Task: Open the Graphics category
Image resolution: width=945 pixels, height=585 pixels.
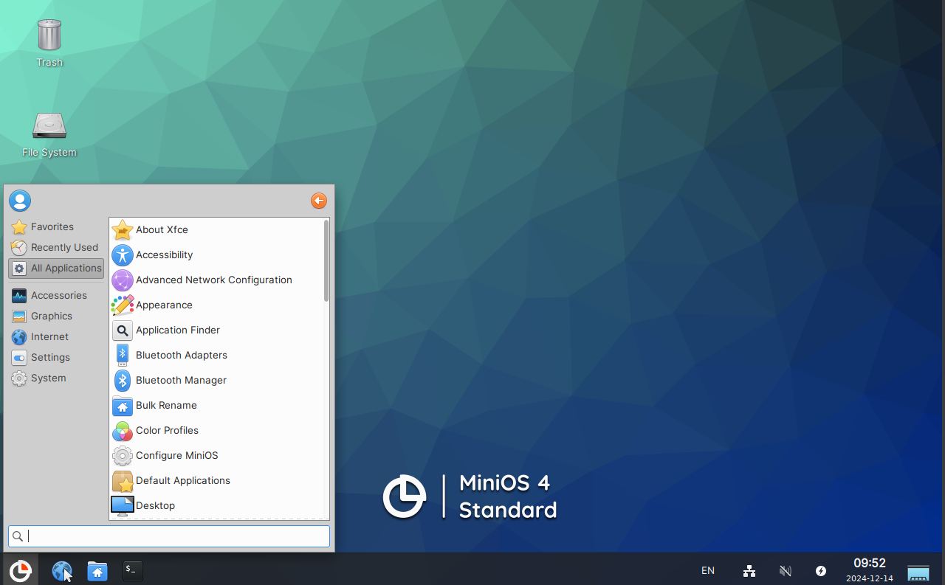Action: coord(56,316)
